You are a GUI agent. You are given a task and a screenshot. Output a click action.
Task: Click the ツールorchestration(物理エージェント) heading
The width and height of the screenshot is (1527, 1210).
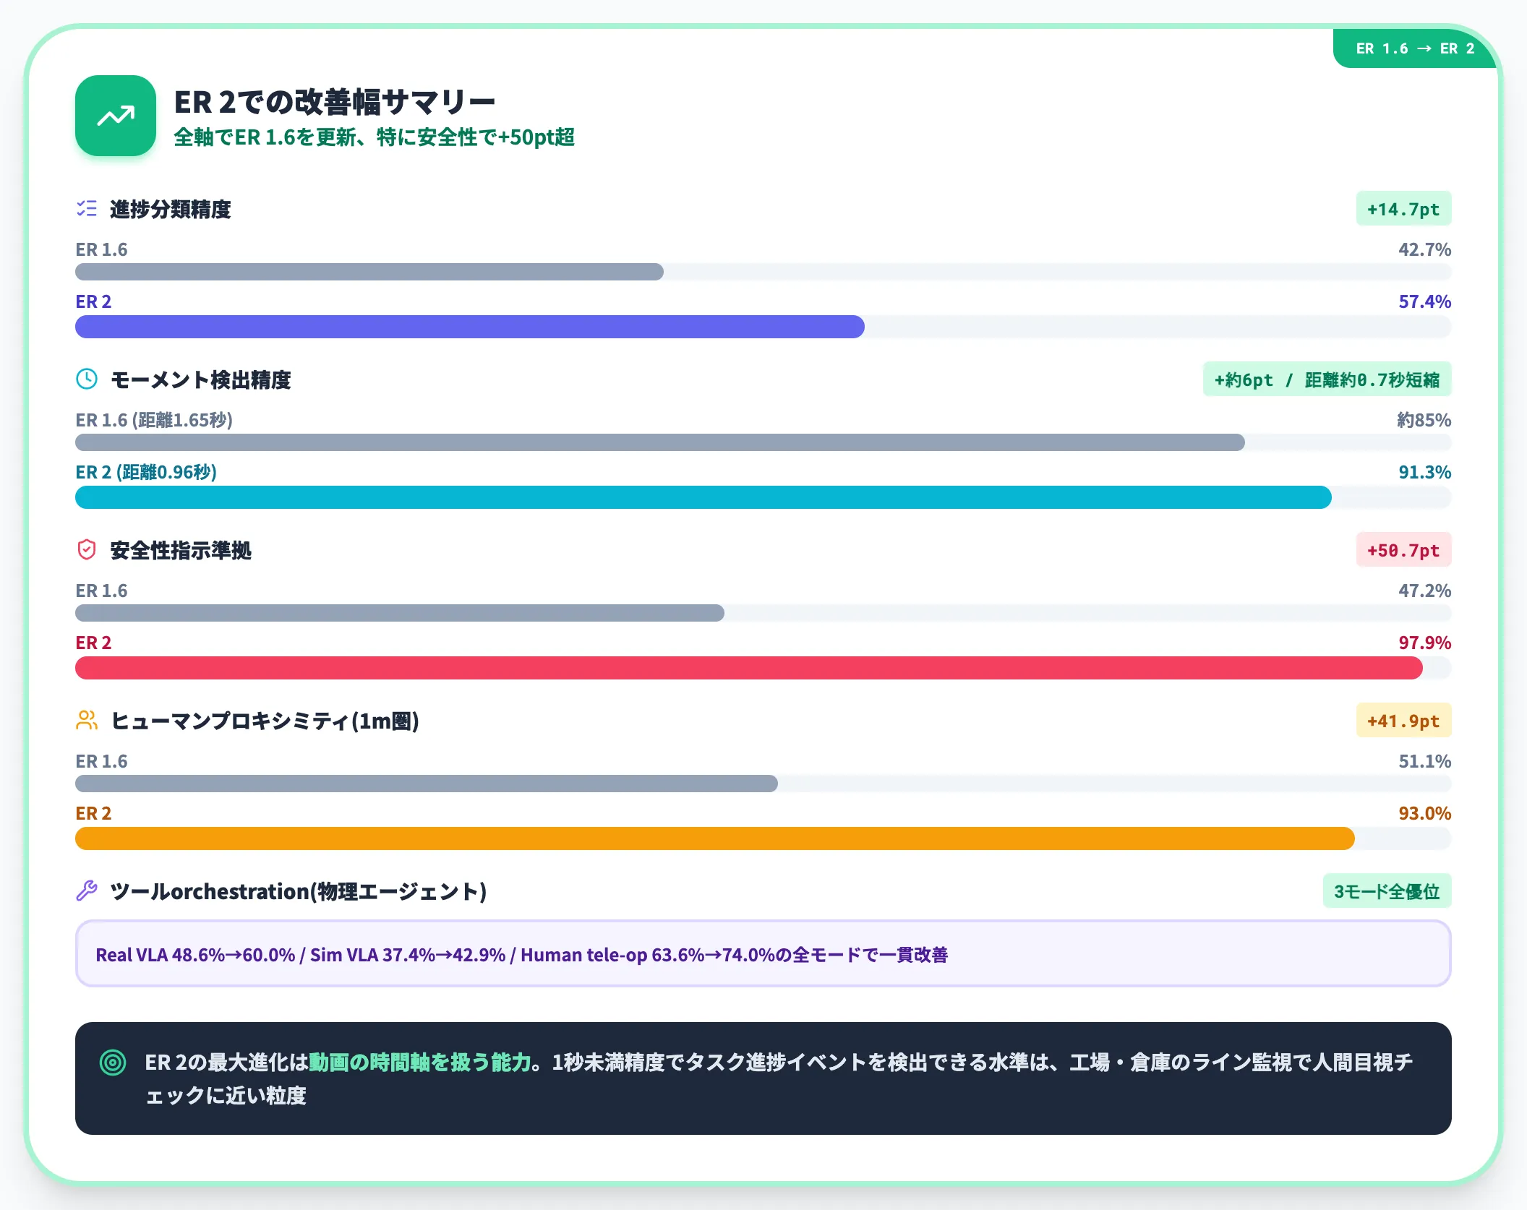299,891
